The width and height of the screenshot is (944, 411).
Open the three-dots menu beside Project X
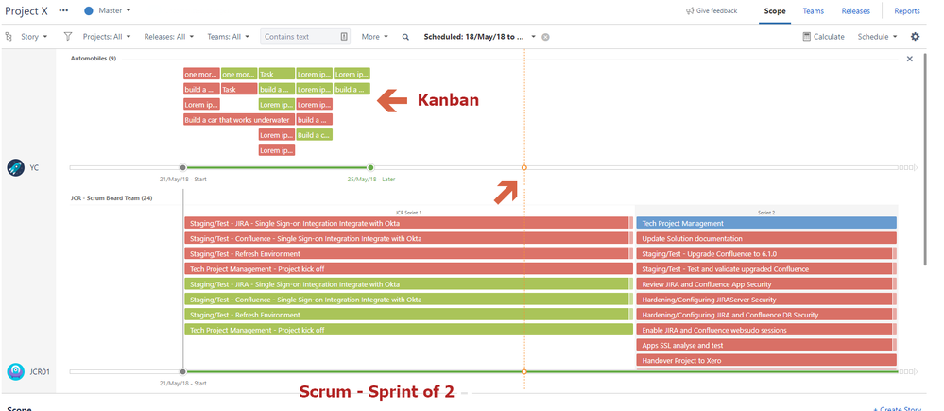point(64,10)
